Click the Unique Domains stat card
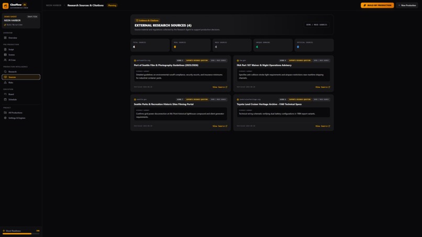The width and height of the screenshot is (422, 237). coord(273,45)
